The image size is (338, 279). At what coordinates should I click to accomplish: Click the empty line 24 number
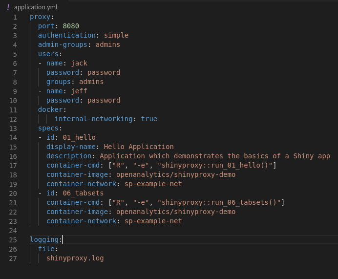[x=13, y=231]
